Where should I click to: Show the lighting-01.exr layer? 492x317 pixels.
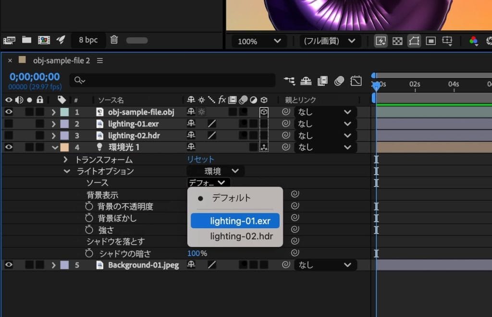point(9,124)
